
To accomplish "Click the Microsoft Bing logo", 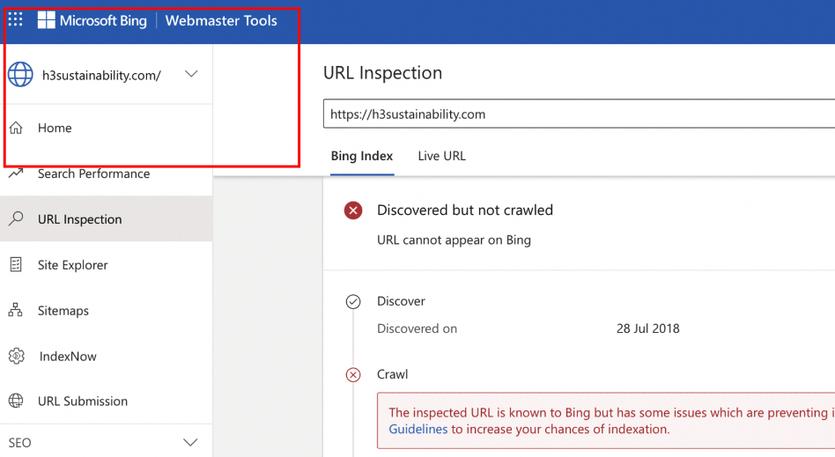I will pyautogui.click(x=47, y=20).
